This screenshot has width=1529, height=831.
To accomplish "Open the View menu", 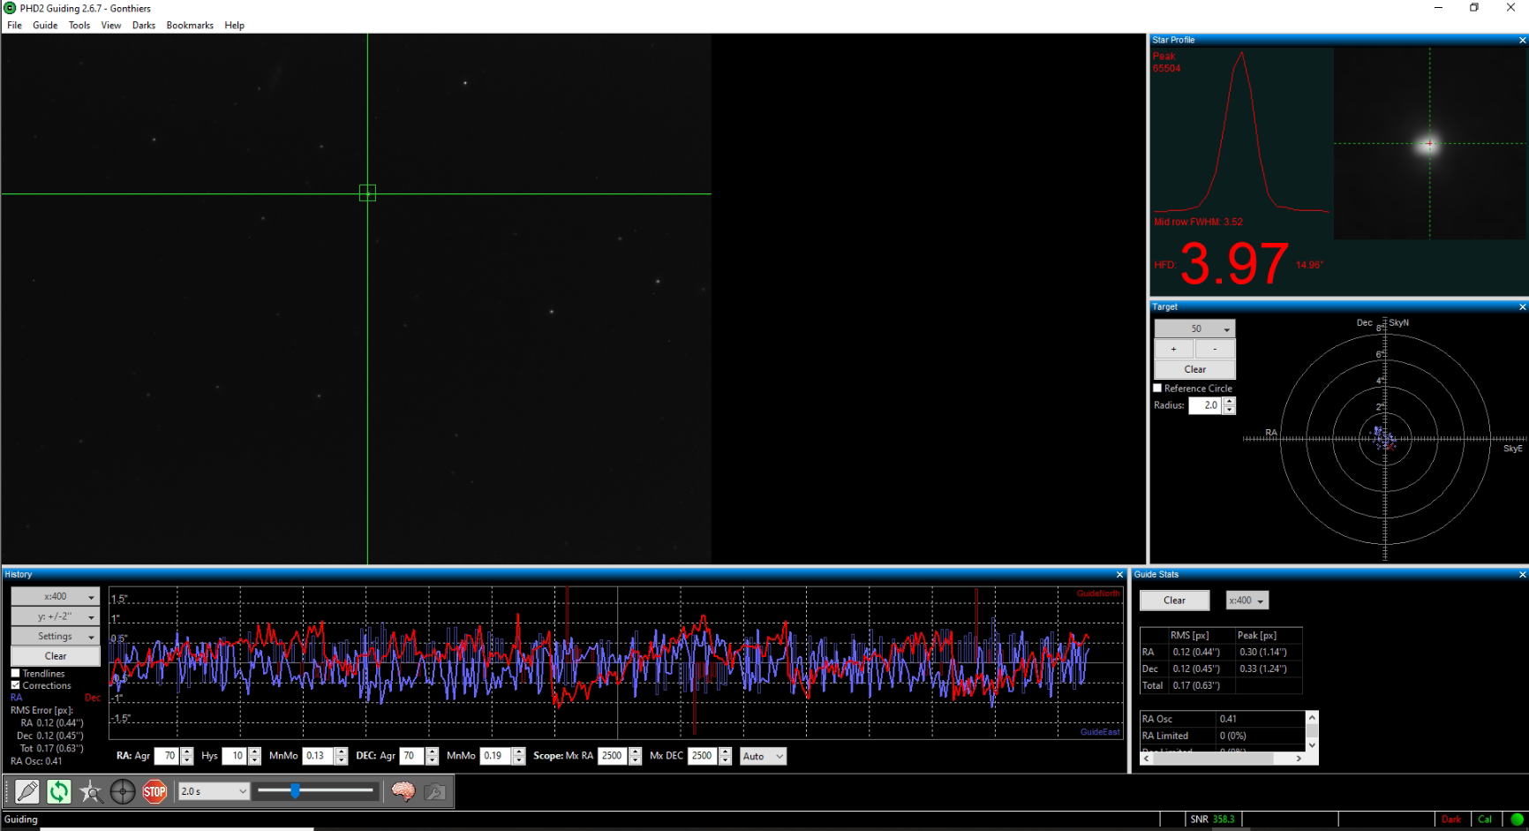I will point(111,26).
